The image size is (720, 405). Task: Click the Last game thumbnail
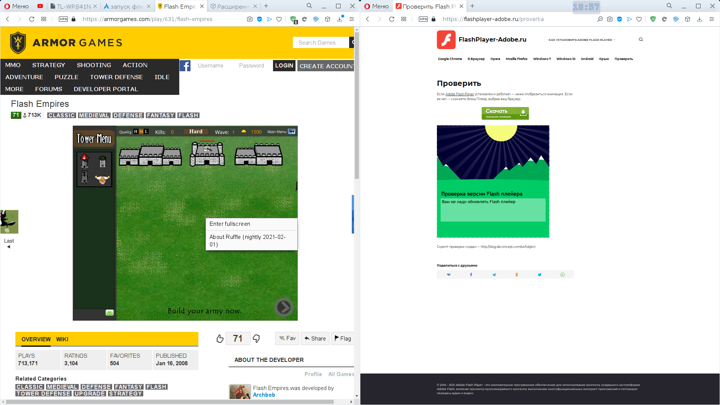coord(9,222)
